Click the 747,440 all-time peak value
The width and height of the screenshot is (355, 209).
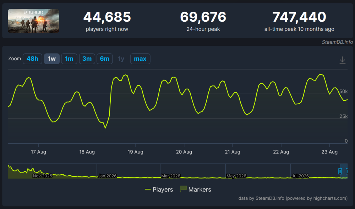[299, 17]
